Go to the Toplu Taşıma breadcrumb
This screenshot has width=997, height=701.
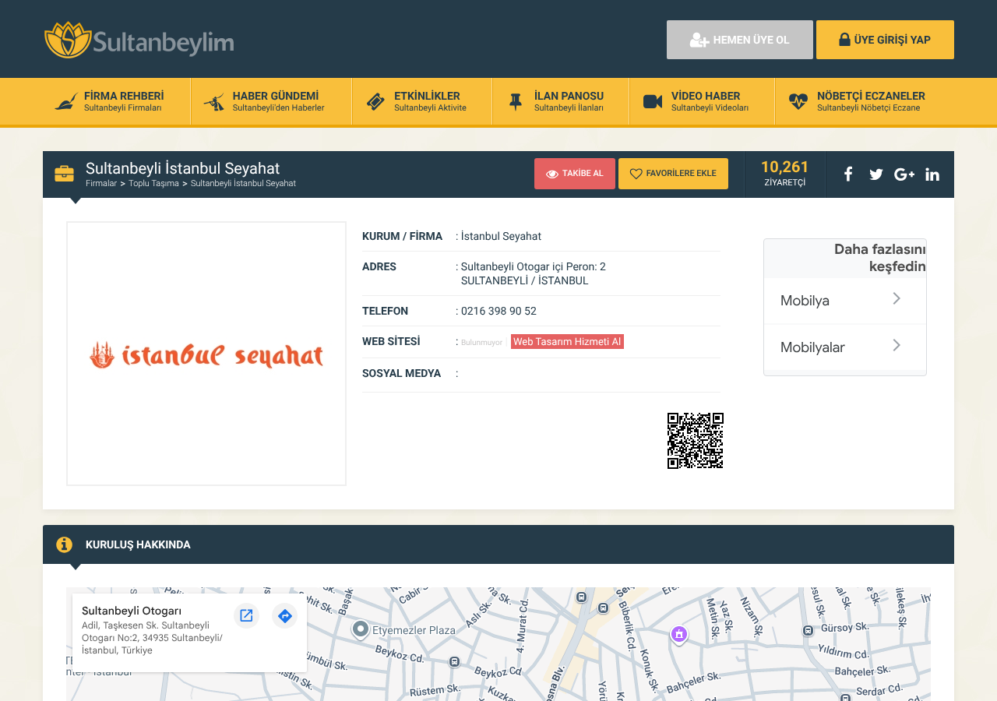(153, 183)
